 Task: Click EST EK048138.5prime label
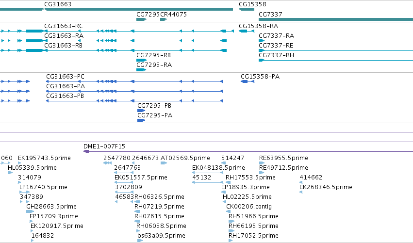point(218,168)
